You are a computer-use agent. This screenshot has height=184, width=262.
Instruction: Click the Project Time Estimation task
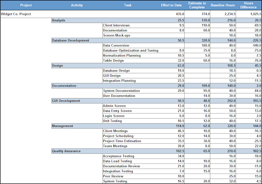coord(122,141)
